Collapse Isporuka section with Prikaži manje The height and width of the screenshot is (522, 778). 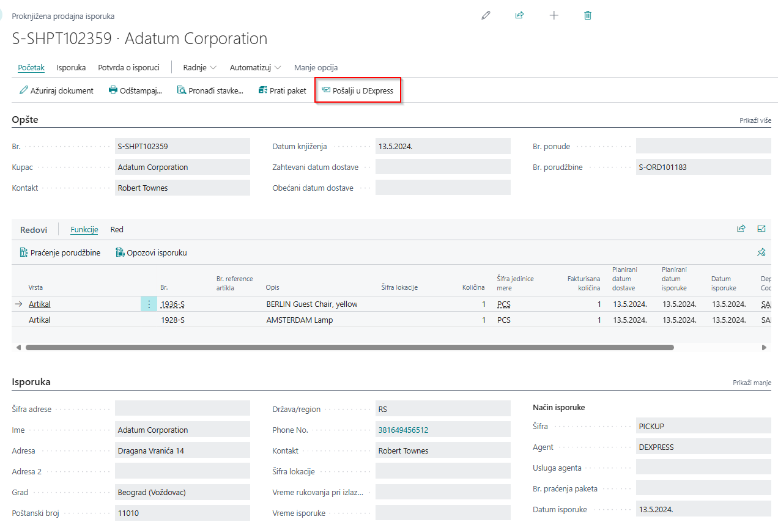752,383
